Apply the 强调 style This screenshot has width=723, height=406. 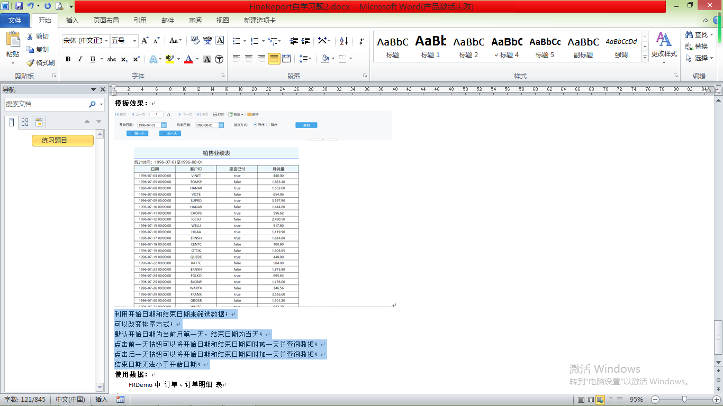click(x=621, y=47)
